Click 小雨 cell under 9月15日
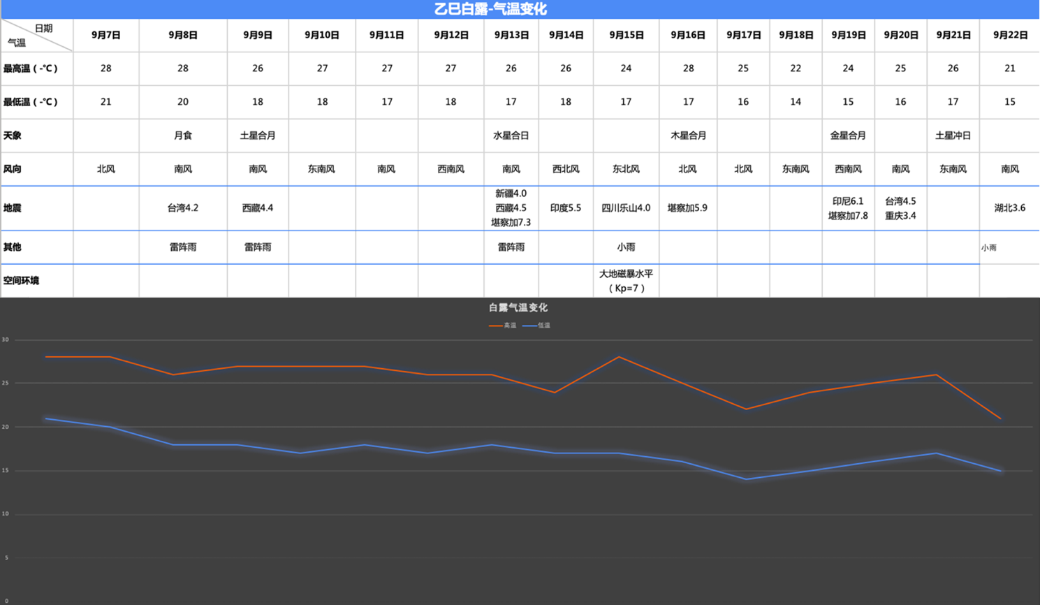 pyautogui.click(x=626, y=247)
